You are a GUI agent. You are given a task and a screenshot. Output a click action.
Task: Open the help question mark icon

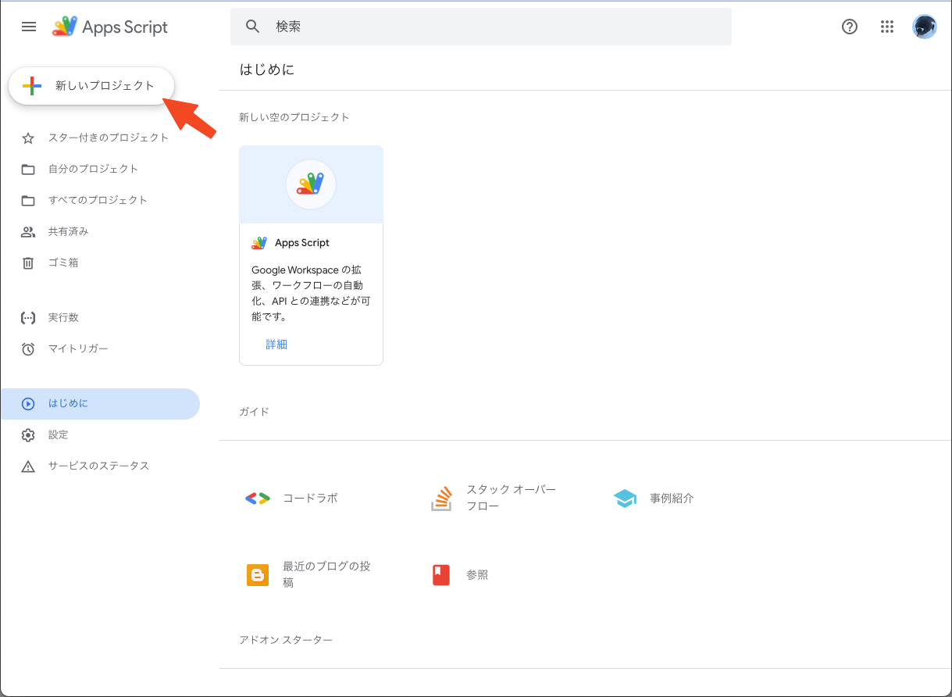click(850, 27)
